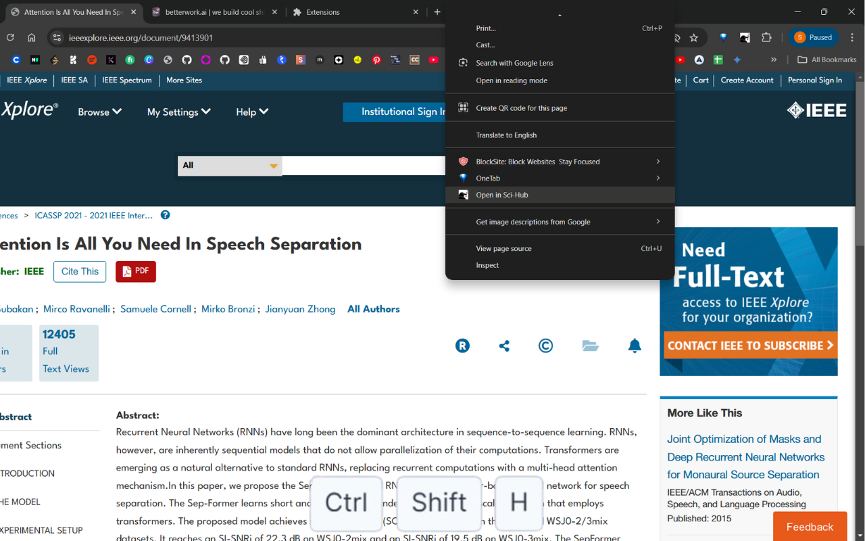
Task: Click the Cite This button
Action: (x=80, y=272)
